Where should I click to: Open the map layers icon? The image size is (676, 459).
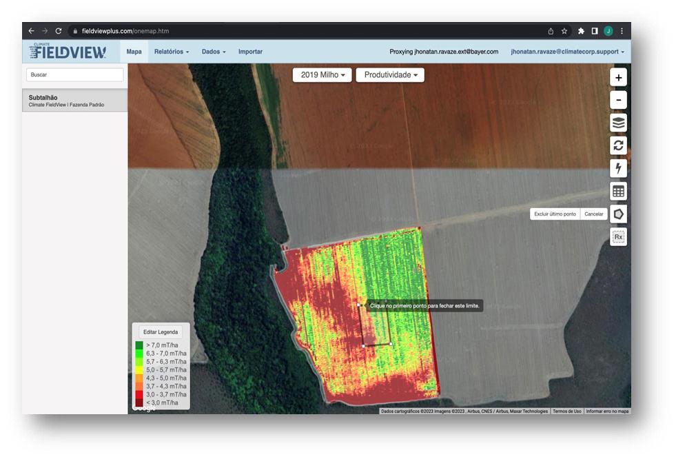click(x=618, y=123)
